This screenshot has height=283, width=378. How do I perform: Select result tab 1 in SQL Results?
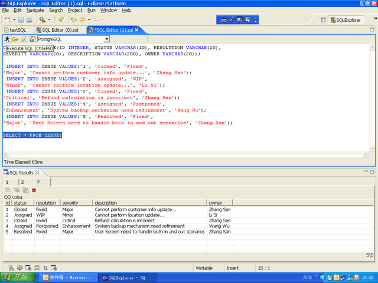pyautogui.click(x=7, y=182)
